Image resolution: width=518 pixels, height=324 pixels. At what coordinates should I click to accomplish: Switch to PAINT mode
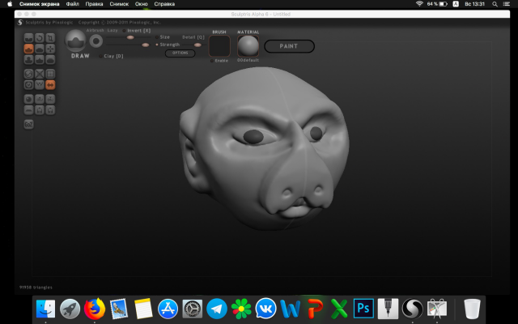[x=289, y=46]
